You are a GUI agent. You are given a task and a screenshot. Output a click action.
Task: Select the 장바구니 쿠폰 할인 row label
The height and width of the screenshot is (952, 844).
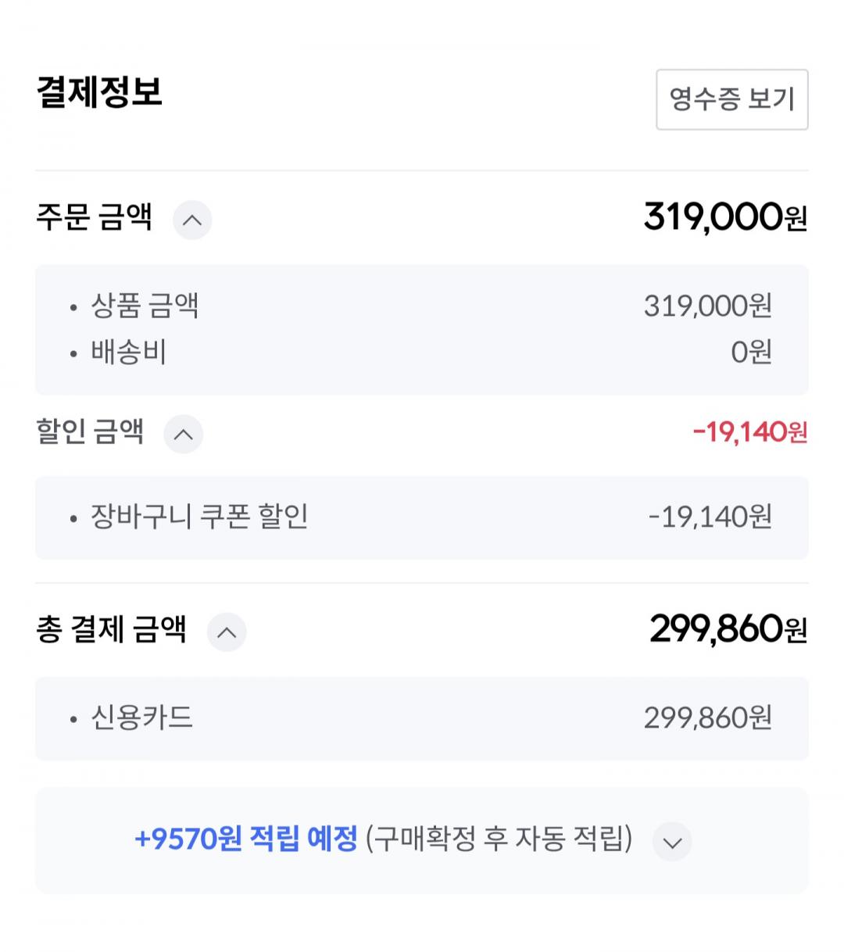point(199,517)
